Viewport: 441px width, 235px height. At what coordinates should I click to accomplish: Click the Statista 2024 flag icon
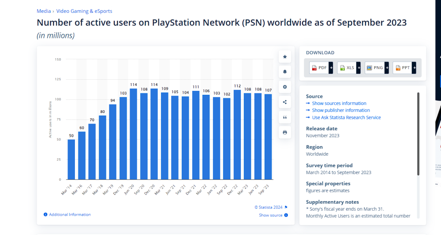[x=286, y=207]
